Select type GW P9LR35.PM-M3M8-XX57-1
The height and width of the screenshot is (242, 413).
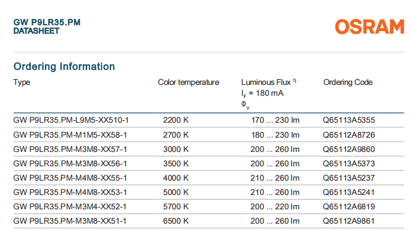tap(70, 150)
